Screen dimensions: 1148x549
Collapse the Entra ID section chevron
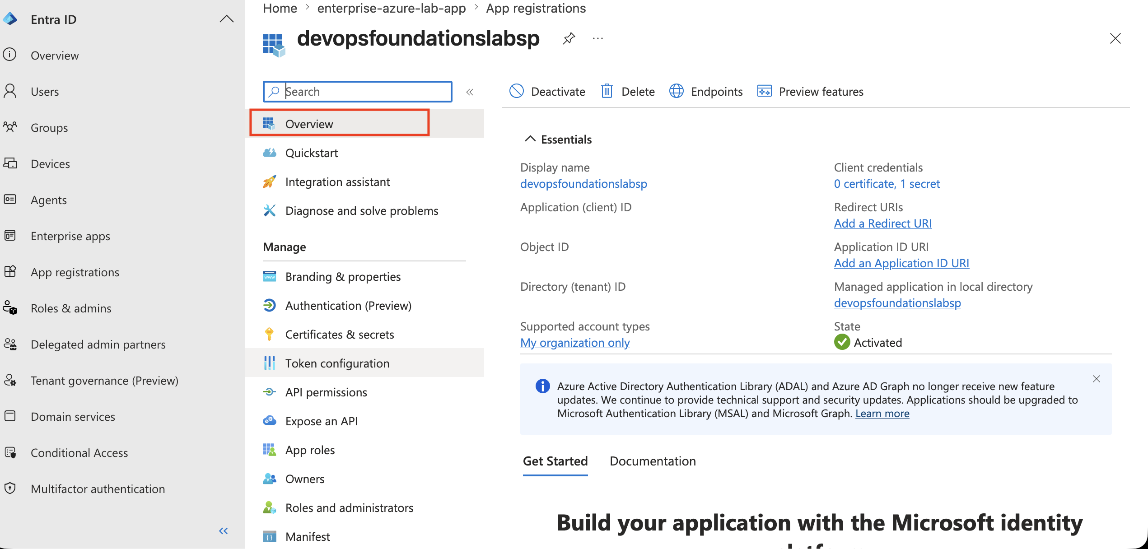click(226, 19)
